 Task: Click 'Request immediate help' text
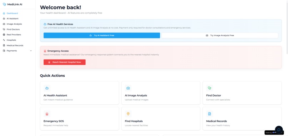(x=56, y=125)
